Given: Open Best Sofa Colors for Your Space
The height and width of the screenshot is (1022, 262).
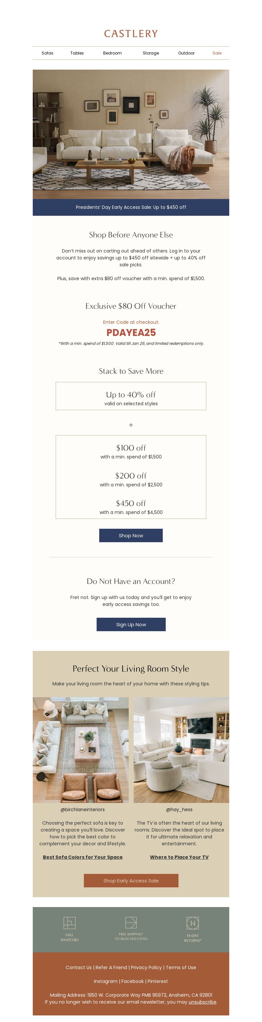Looking at the screenshot, I should (83, 857).
